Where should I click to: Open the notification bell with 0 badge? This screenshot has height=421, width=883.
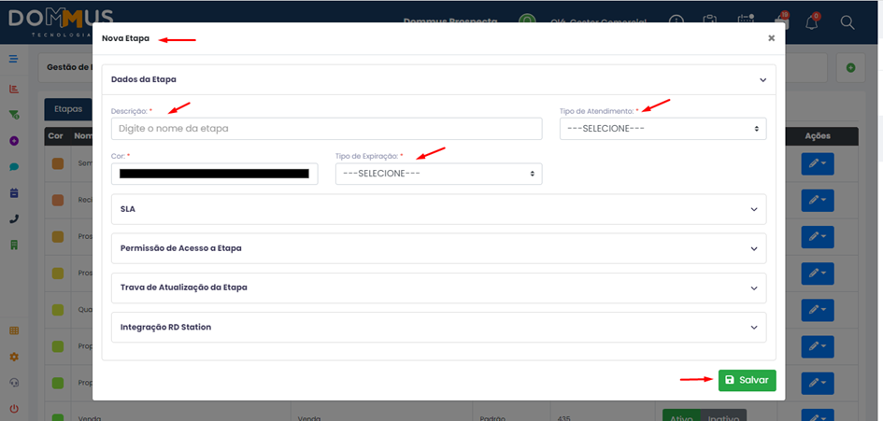click(813, 21)
